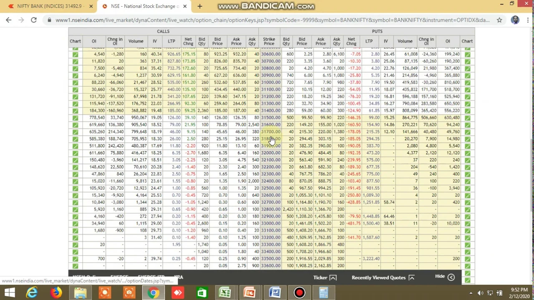
Task: Open PowerPoint from the taskbar
Action: (249, 293)
